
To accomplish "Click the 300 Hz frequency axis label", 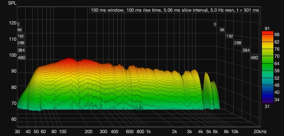I will (x=103, y=131).
